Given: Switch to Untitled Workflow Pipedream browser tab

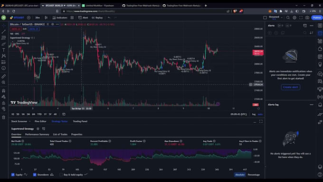Looking at the screenshot, I should (x=100, y=6).
